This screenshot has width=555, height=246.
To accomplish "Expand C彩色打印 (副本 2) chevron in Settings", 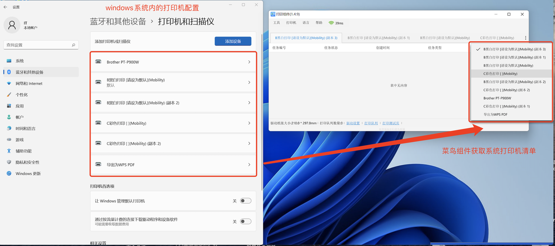I will click(x=249, y=143).
